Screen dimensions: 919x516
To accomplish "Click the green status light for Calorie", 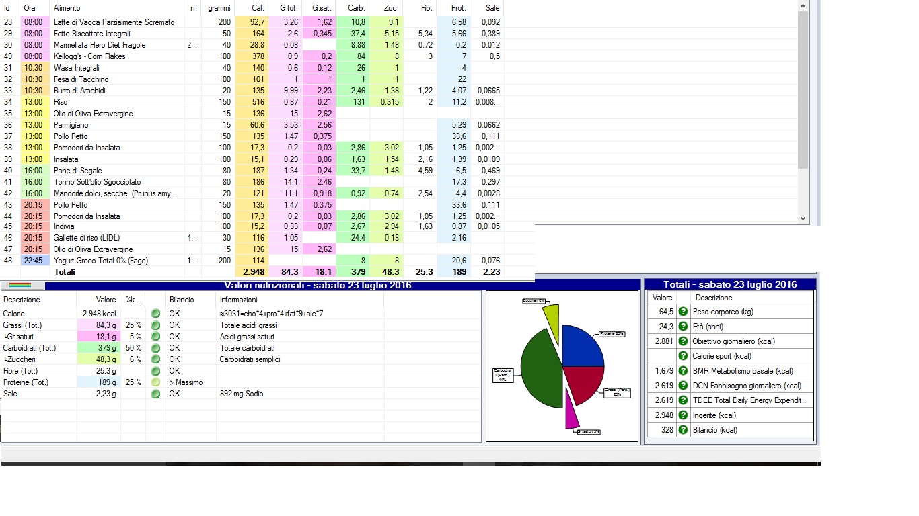I will click(x=155, y=314).
